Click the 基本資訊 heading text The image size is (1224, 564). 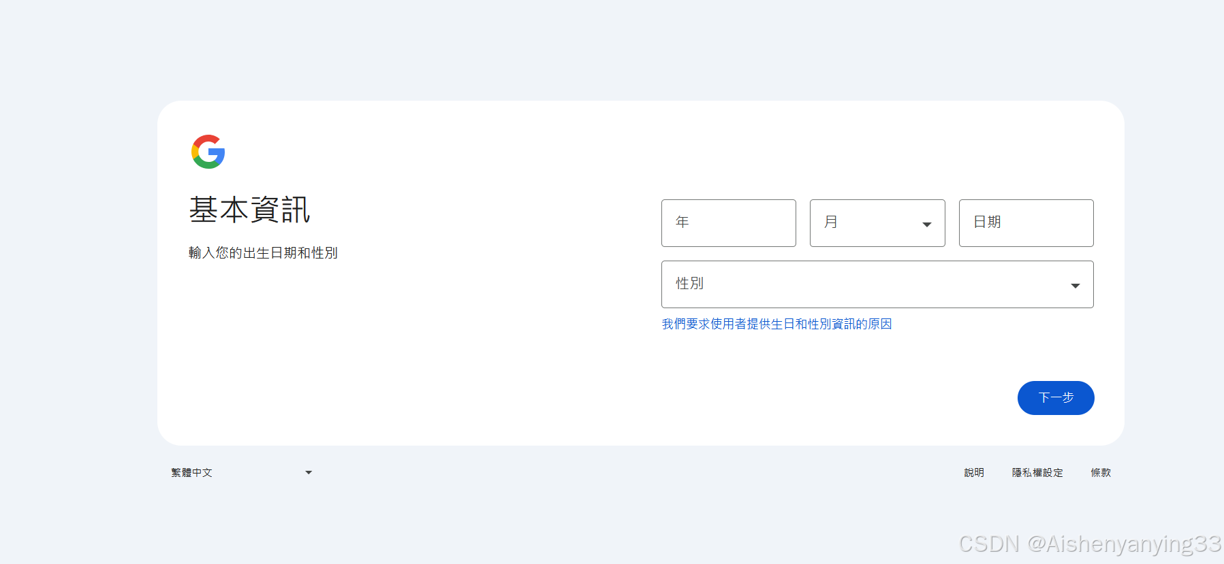coord(250,210)
